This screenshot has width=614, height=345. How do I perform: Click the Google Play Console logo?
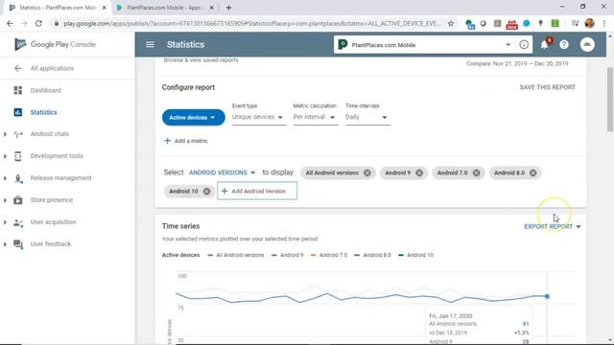pos(56,45)
